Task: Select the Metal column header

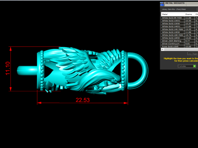Action: [x=172, y=14]
